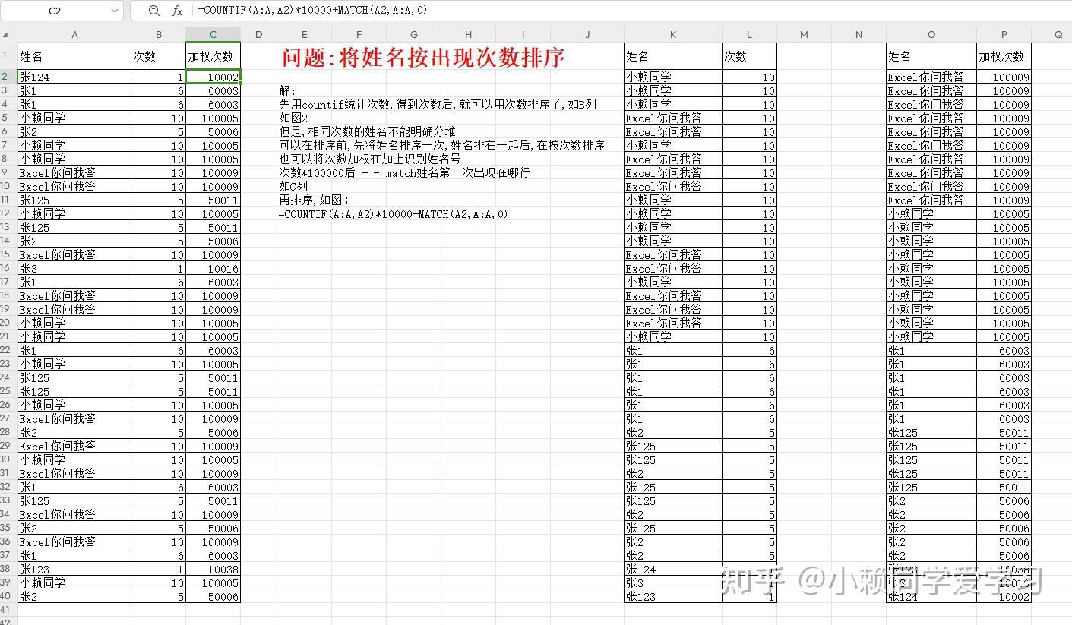1072x625 pixels.
Task: Click the cell containing 解:
Action: (287, 91)
